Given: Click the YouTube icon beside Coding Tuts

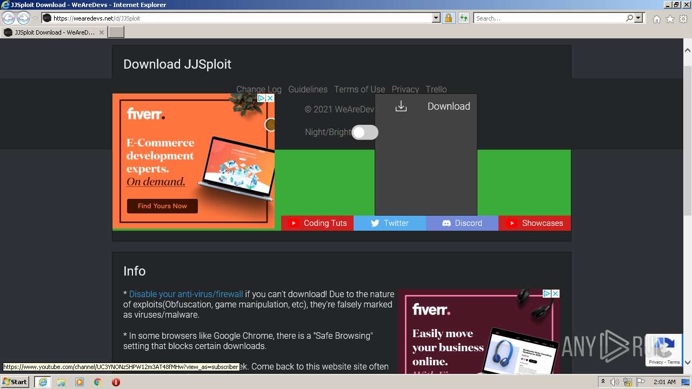Looking at the screenshot, I should tap(294, 223).
